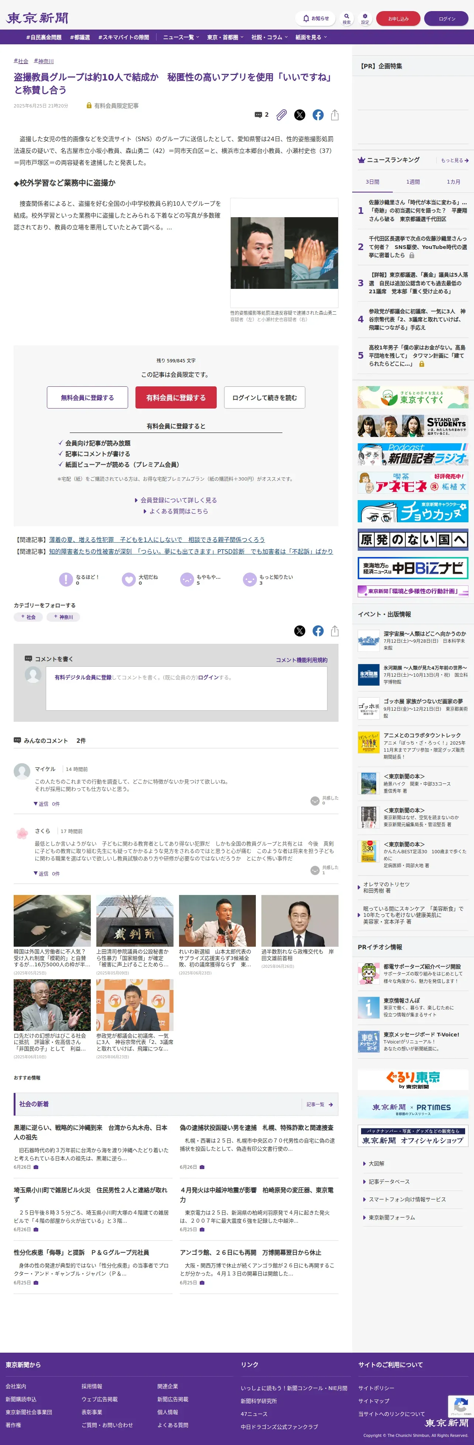The height and width of the screenshot is (1445, 474).
Task: Open comments via speech bubble icon near headline
Action: pos(261,115)
